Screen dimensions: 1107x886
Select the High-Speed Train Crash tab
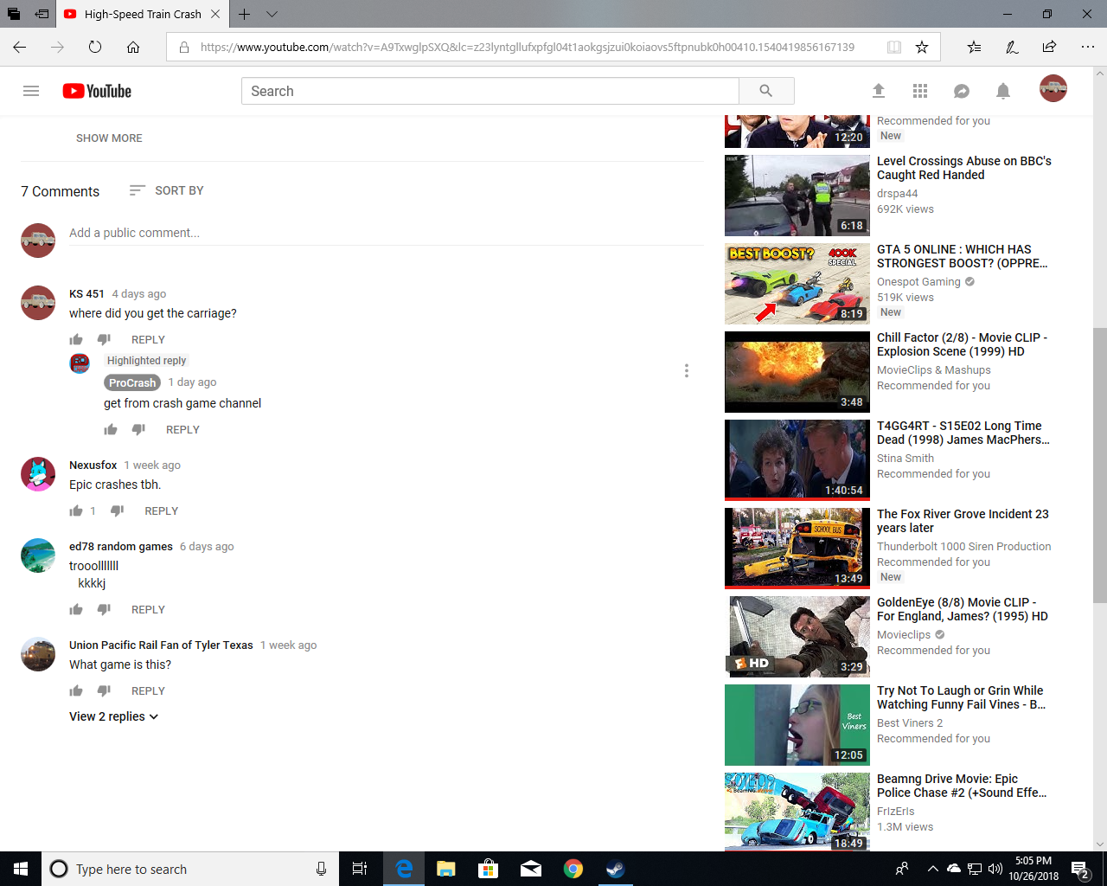144,14
